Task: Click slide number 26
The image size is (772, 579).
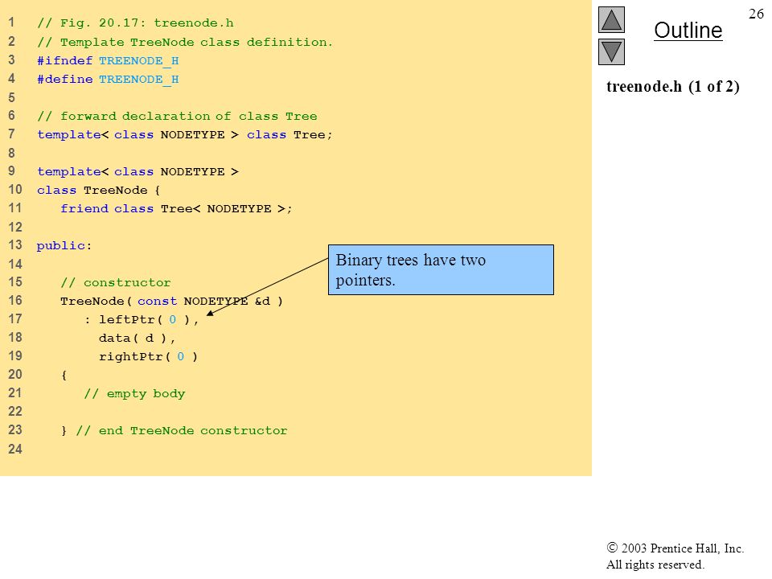Action: click(756, 14)
